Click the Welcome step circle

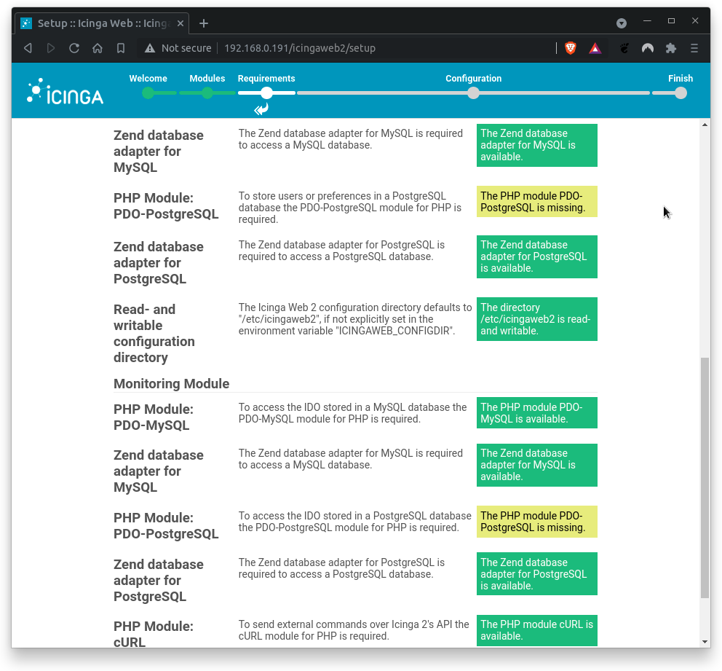[x=148, y=93]
